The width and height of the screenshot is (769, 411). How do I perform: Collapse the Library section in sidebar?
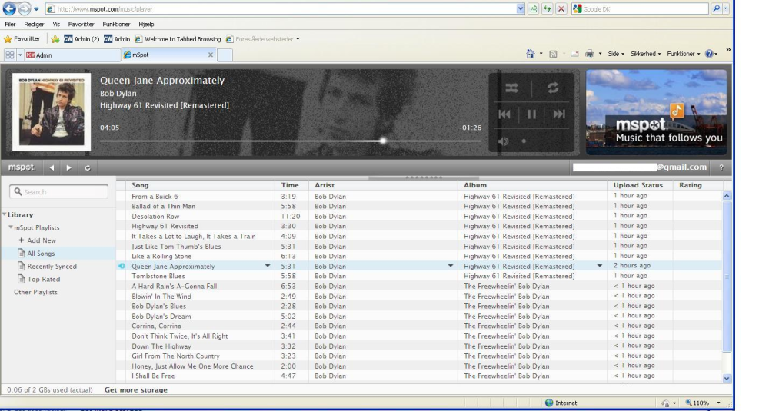click(4, 215)
